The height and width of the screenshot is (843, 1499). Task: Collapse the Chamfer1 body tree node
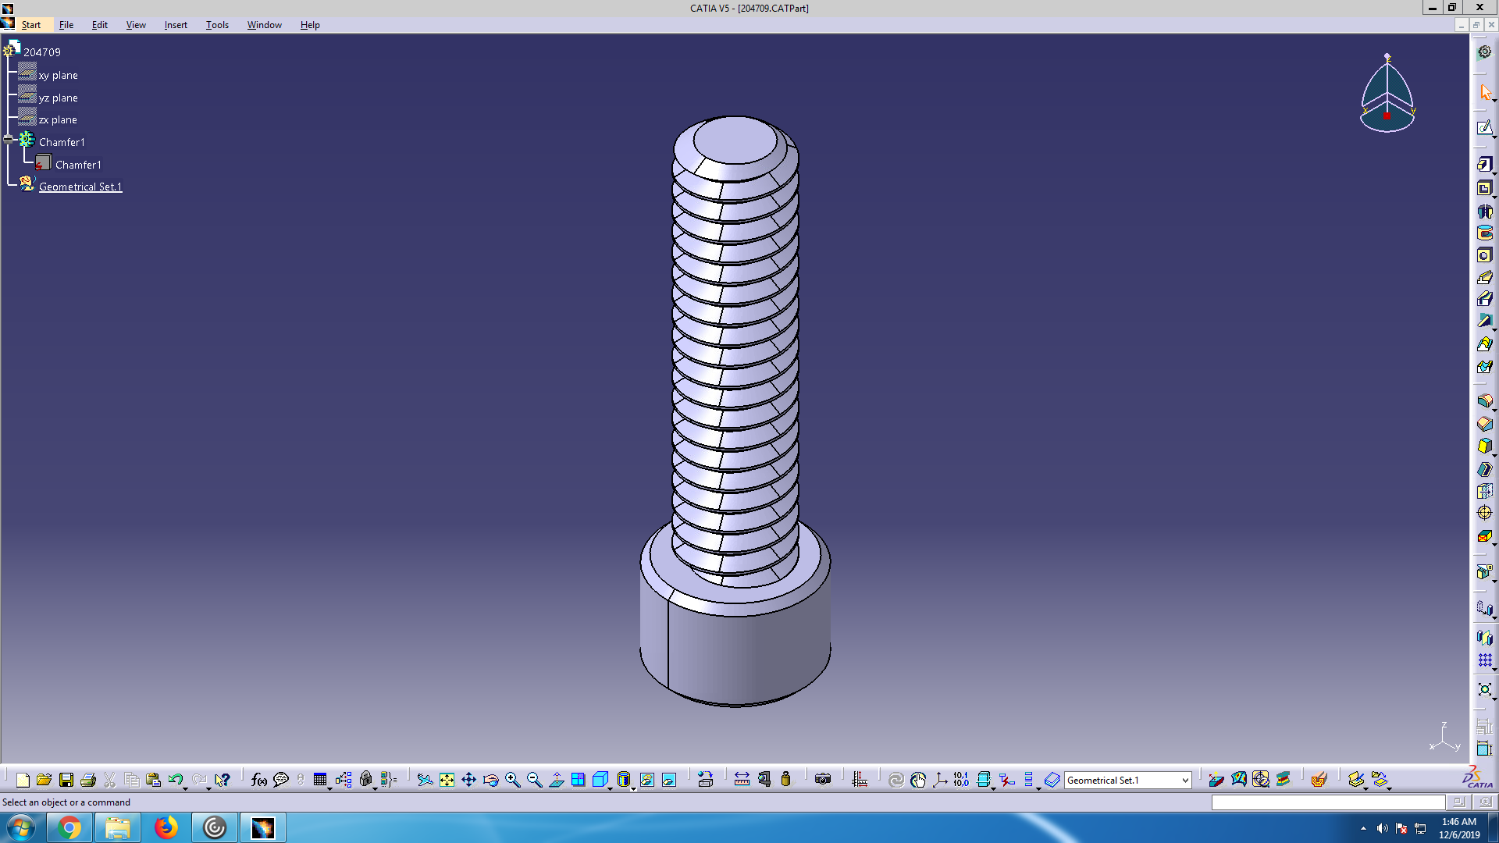[9, 140]
